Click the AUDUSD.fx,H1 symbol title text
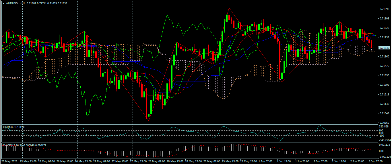The width and height of the screenshot is (392, 164). coord(15,3)
